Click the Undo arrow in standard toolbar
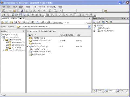Viewport: 130px width, 97px height. pos(39,11)
